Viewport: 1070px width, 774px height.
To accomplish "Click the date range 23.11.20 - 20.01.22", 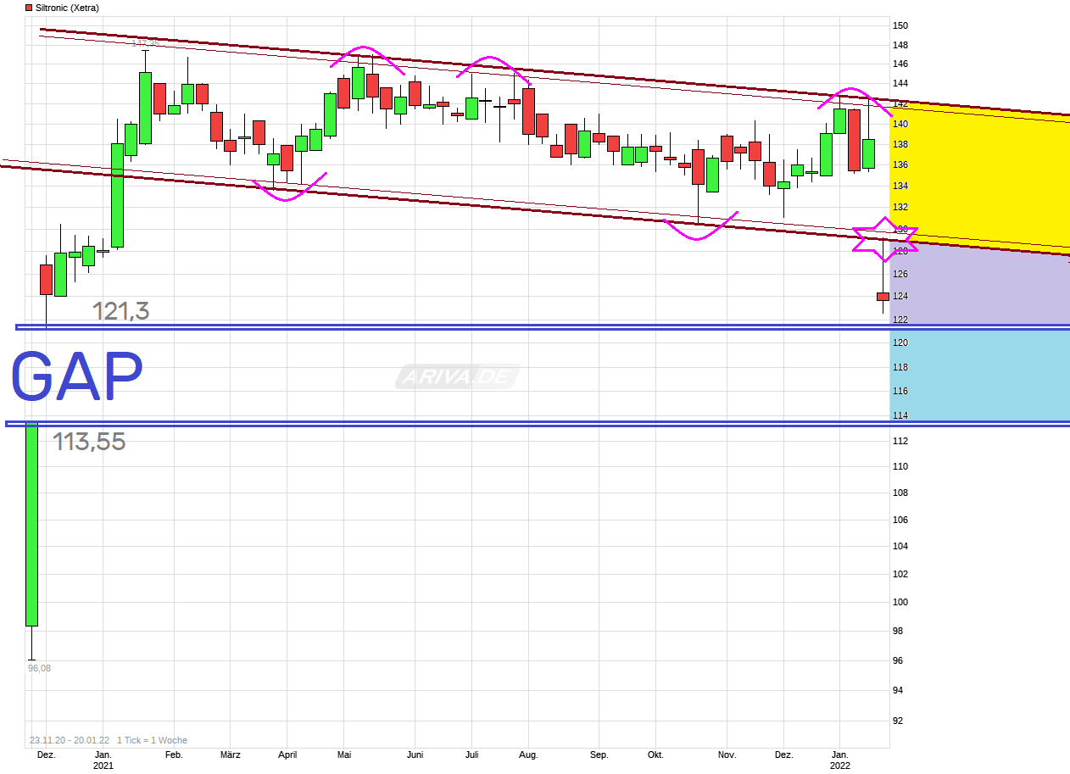I will pos(67,740).
